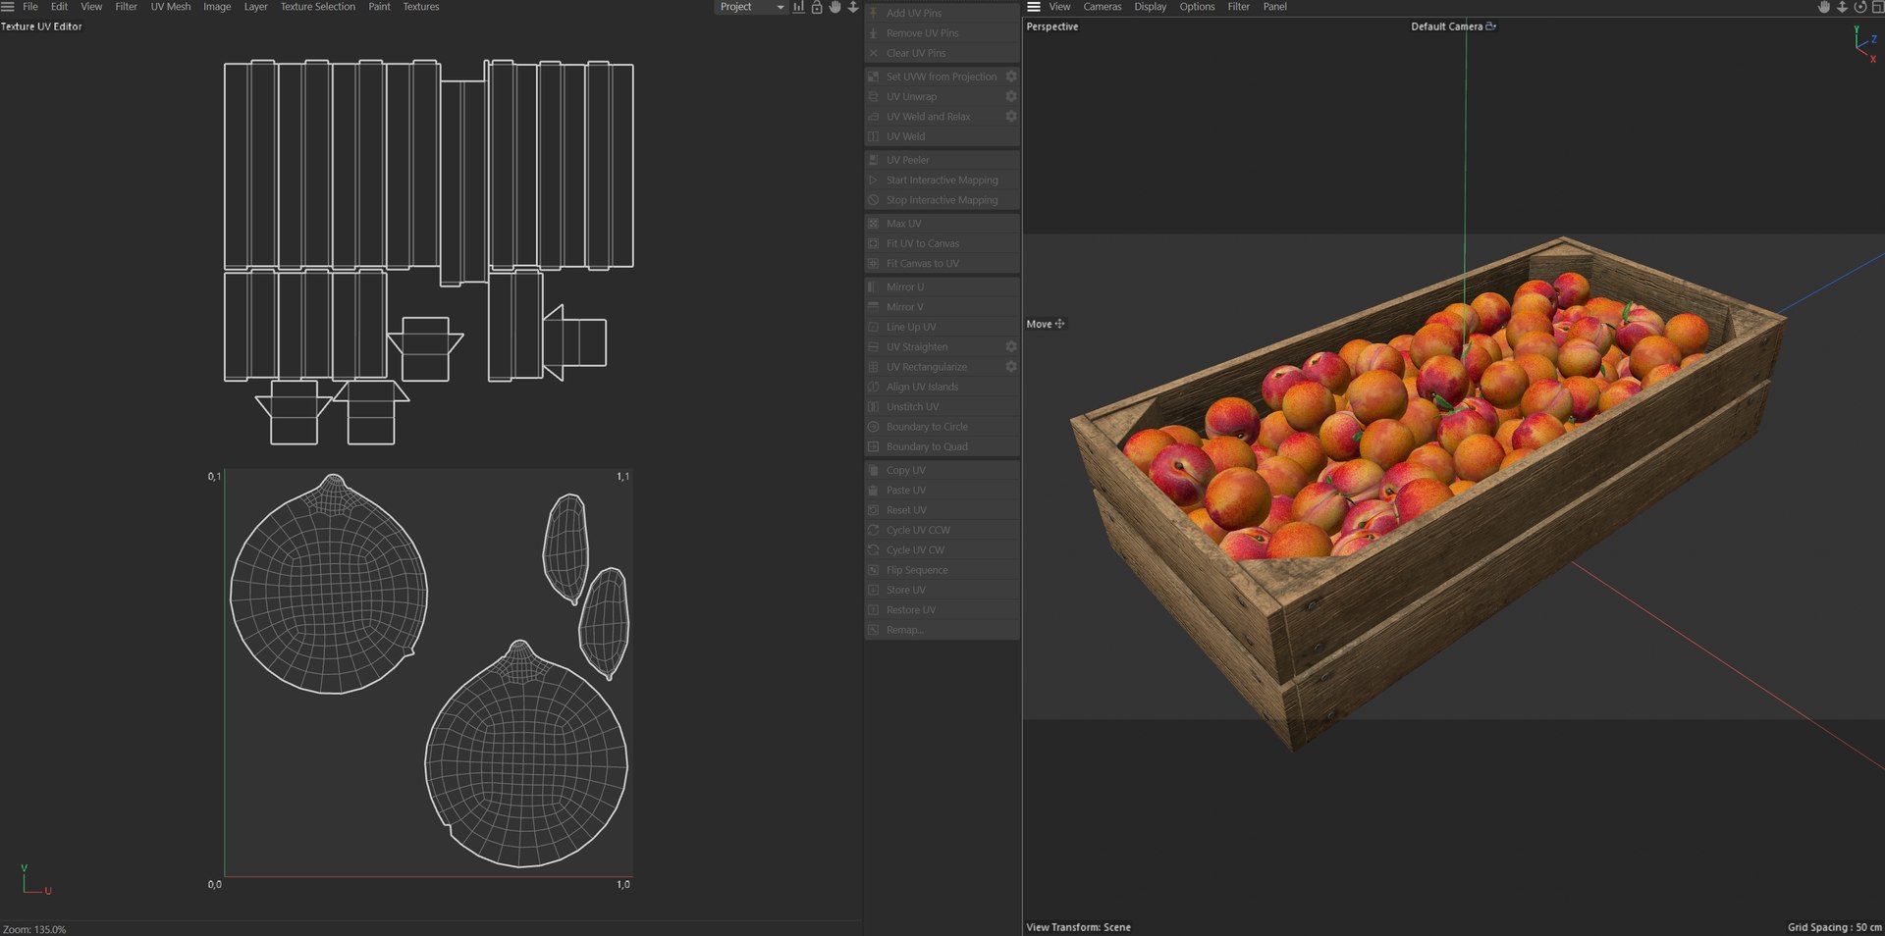The width and height of the screenshot is (1885, 936).
Task: Open the UV Mesh menu
Action: click(171, 7)
